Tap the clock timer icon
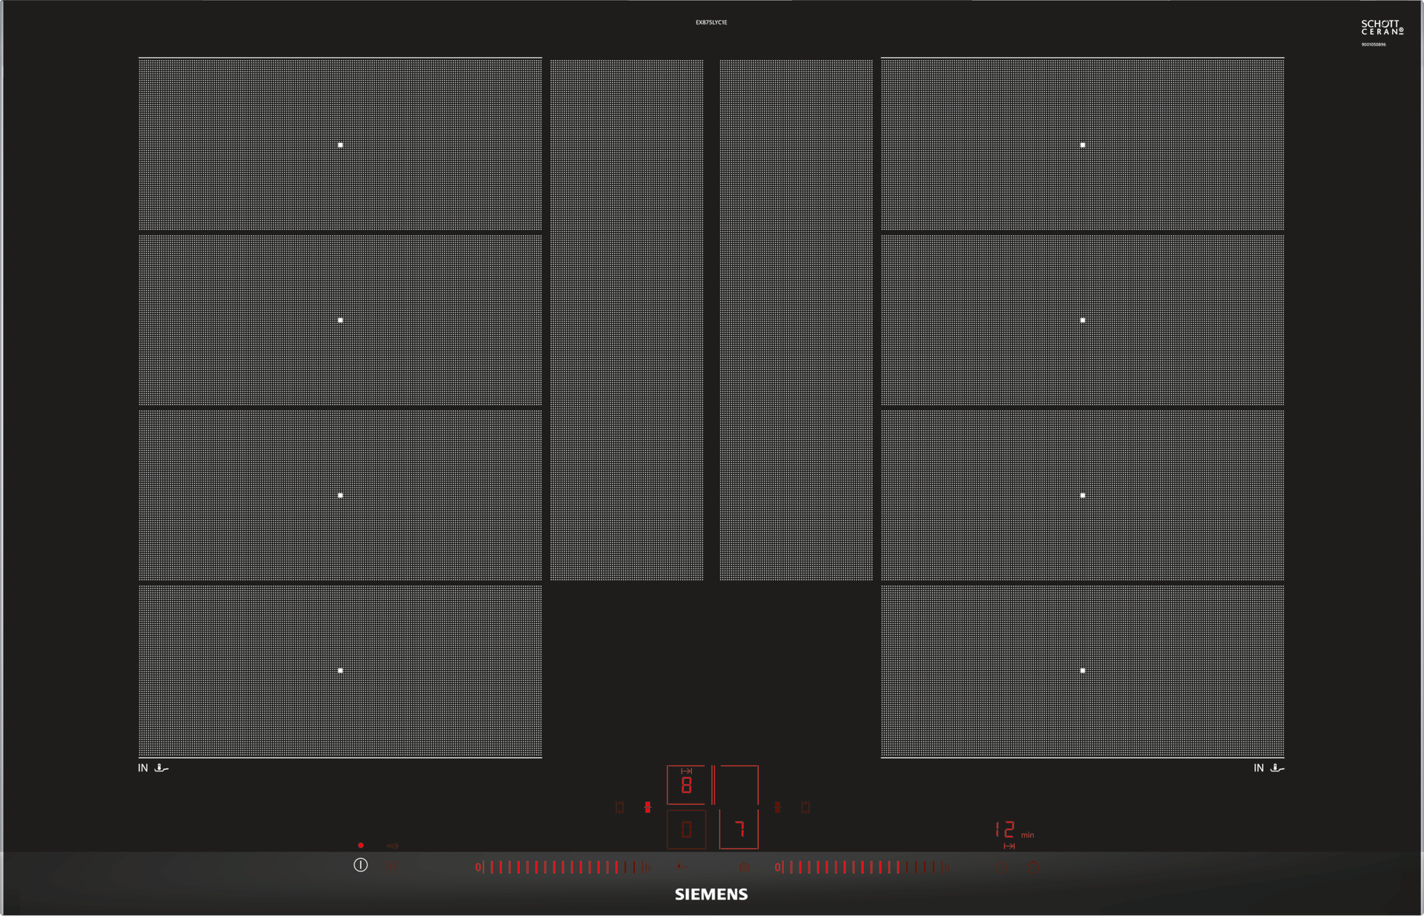Viewport: 1424px width, 916px height. point(1001,866)
